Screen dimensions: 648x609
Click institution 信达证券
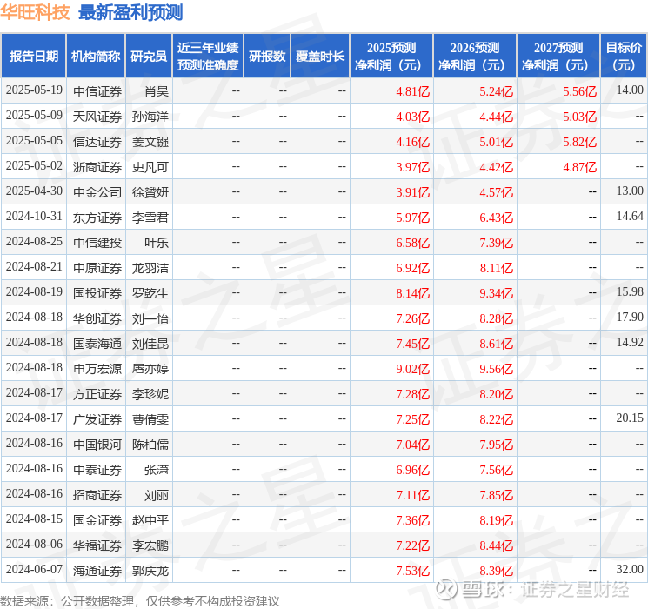point(97,142)
